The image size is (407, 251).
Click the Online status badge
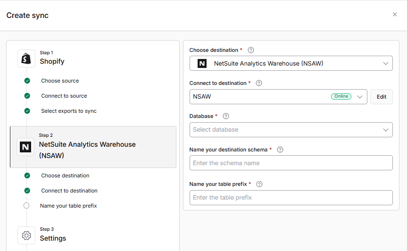click(341, 96)
